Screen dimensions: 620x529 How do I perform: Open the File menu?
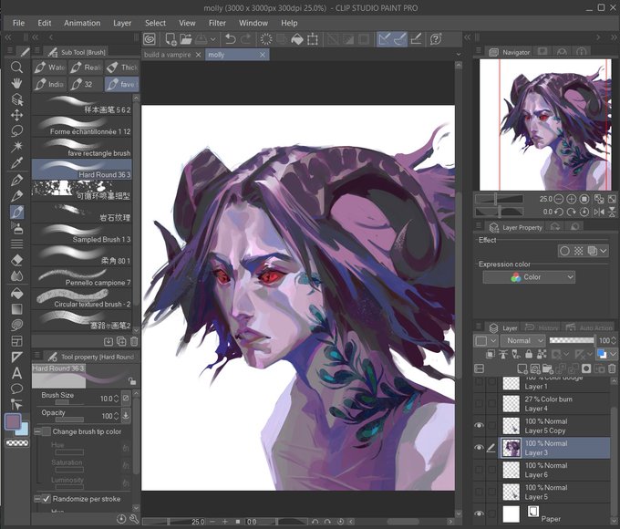coord(18,23)
